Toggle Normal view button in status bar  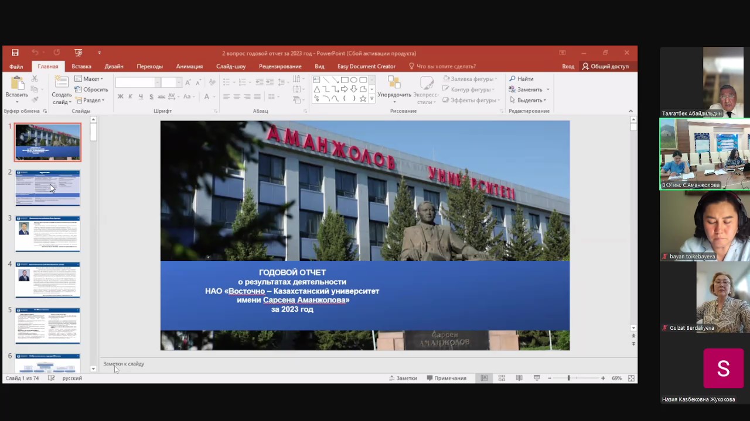tap(484, 378)
